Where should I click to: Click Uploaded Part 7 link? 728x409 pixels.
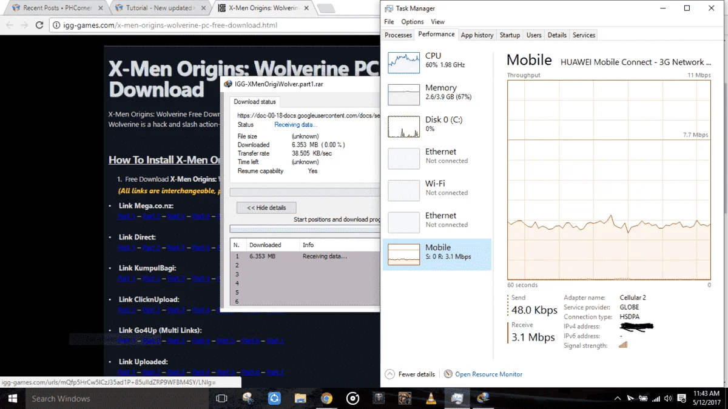click(275, 373)
